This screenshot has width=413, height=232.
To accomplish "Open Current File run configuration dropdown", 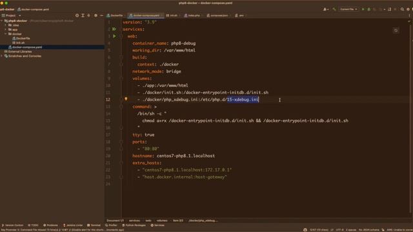I will (x=348, y=9).
